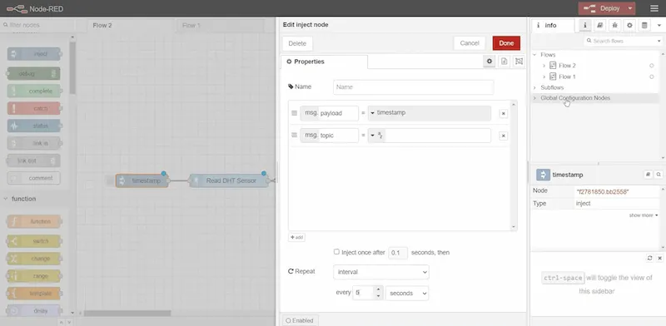
Task: Open sidebar tab list dropdown arrow
Action: [659, 26]
